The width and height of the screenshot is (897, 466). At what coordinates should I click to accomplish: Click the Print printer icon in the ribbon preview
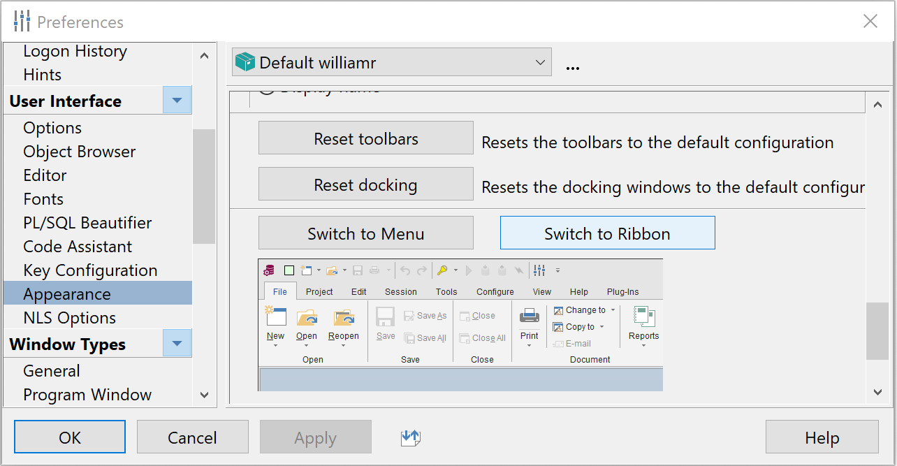point(530,316)
